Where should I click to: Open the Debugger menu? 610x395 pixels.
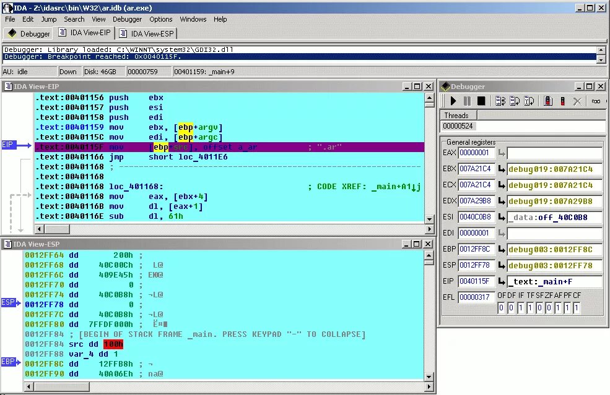click(x=127, y=19)
